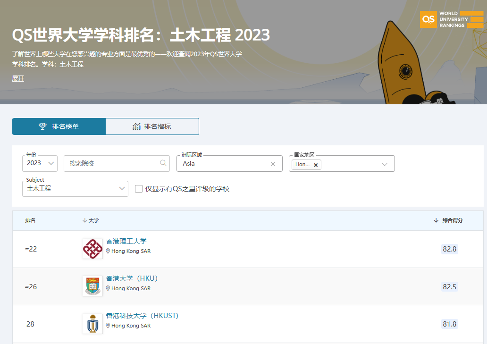Click the 香港大学 (HKU) crest logo
The width and height of the screenshot is (487, 344).
point(92,286)
